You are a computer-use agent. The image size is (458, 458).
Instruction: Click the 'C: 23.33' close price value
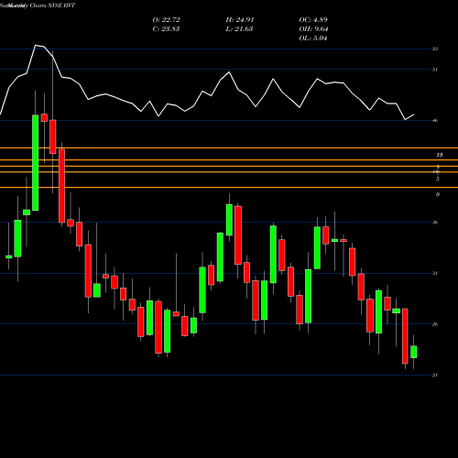tap(166, 29)
